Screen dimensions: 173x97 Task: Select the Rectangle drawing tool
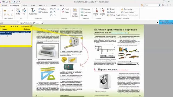coord(51,9)
